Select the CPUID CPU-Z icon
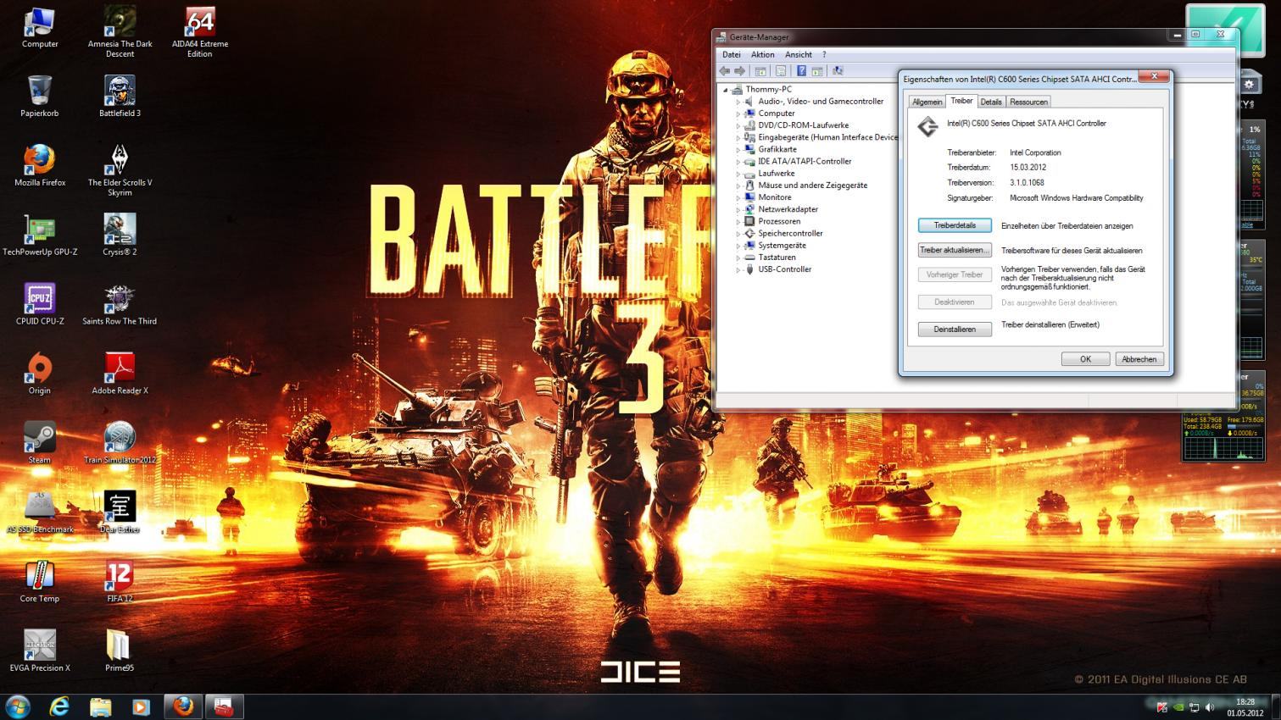The height and width of the screenshot is (720, 1281). [x=40, y=304]
